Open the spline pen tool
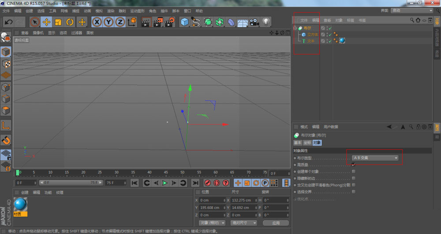 tap(196, 22)
